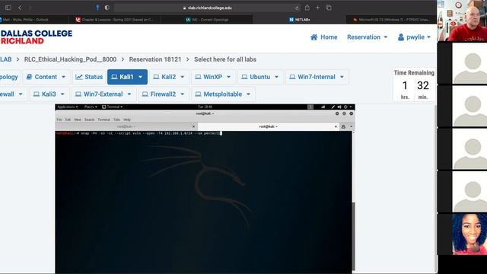Screen dimensions: 487x274
Task: Close the first root@kali terminal tab
Action: (193, 126)
